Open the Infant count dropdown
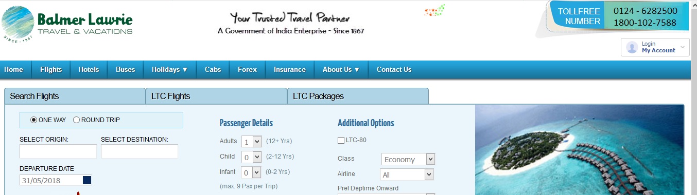697x195 pixels. (x=252, y=172)
